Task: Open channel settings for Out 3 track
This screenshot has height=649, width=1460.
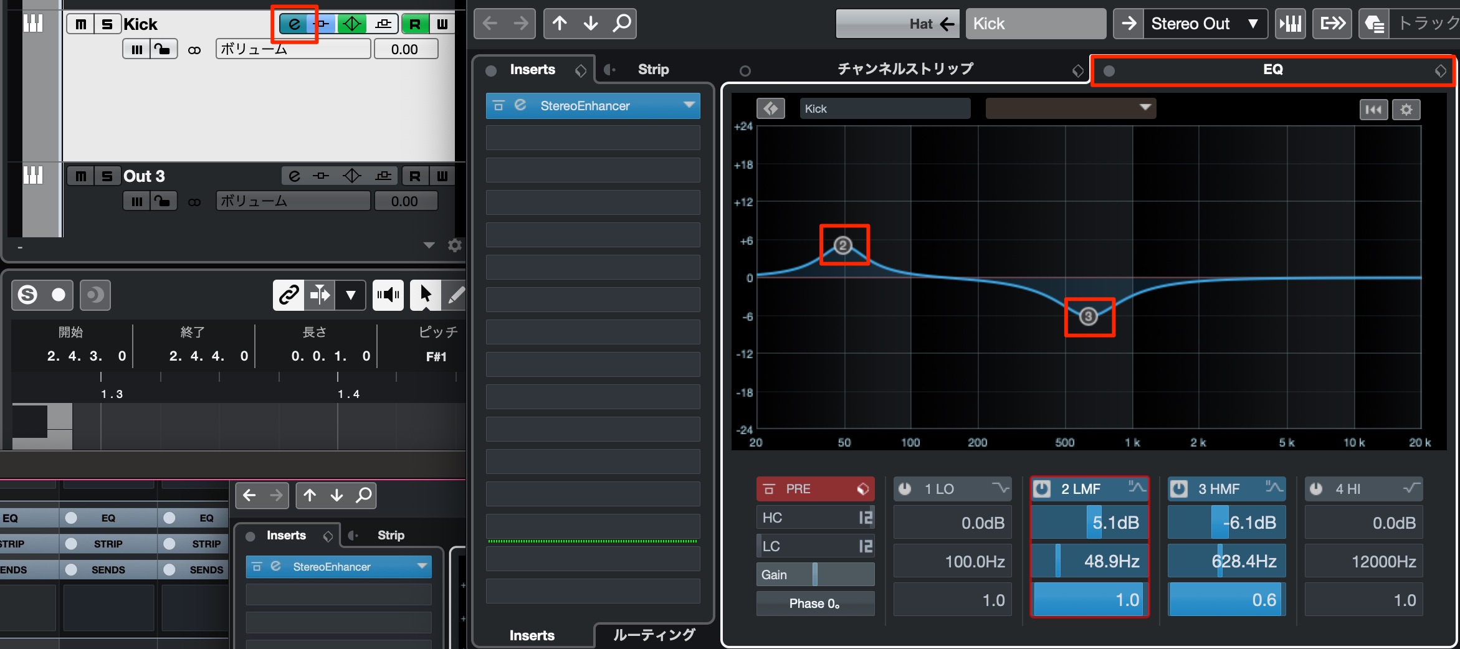Action: tap(294, 176)
